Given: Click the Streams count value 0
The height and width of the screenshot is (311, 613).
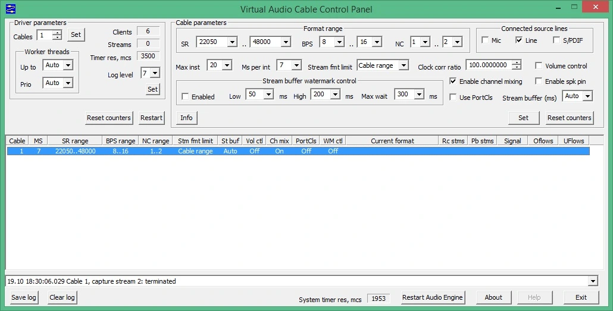Looking at the screenshot, I should [148, 44].
